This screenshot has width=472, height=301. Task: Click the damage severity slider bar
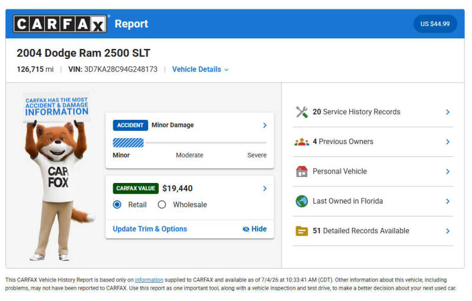click(189, 143)
